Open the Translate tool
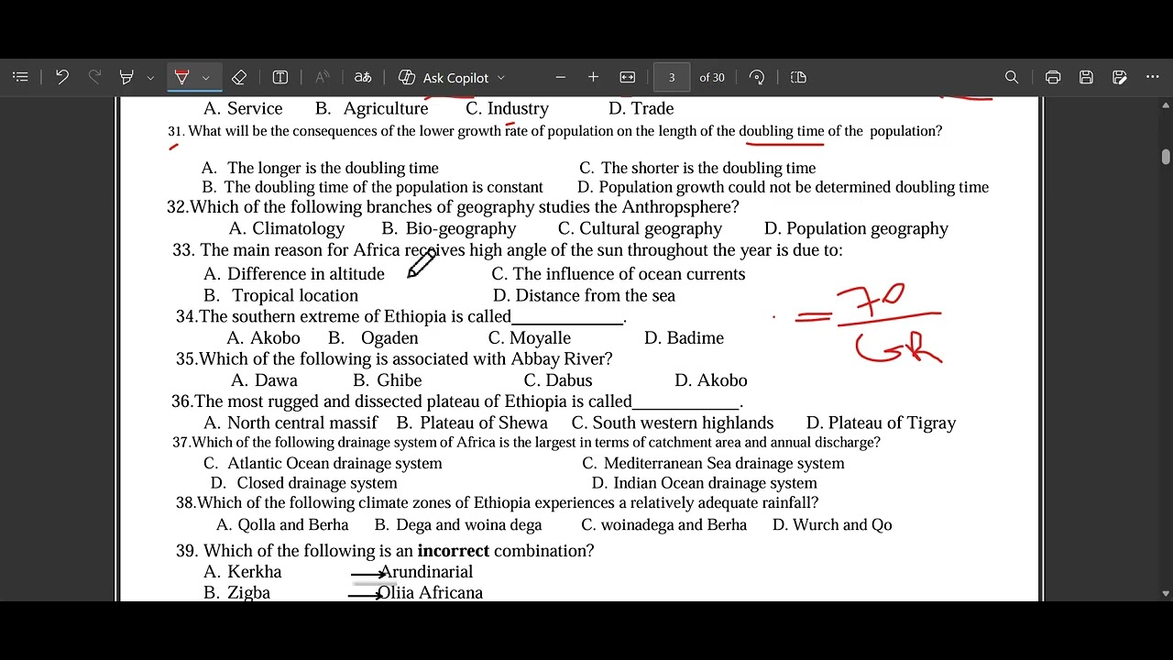This screenshot has width=1173, height=660. tap(363, 78)
